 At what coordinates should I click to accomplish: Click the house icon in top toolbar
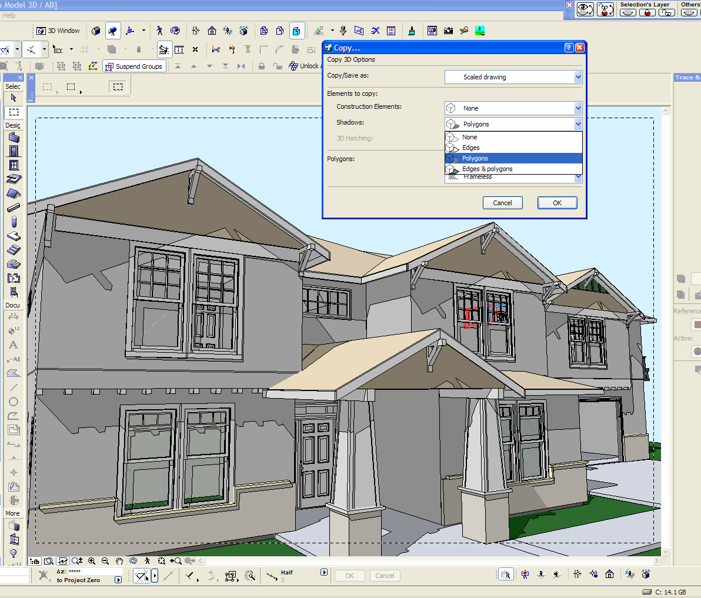(x=212, y=31)
